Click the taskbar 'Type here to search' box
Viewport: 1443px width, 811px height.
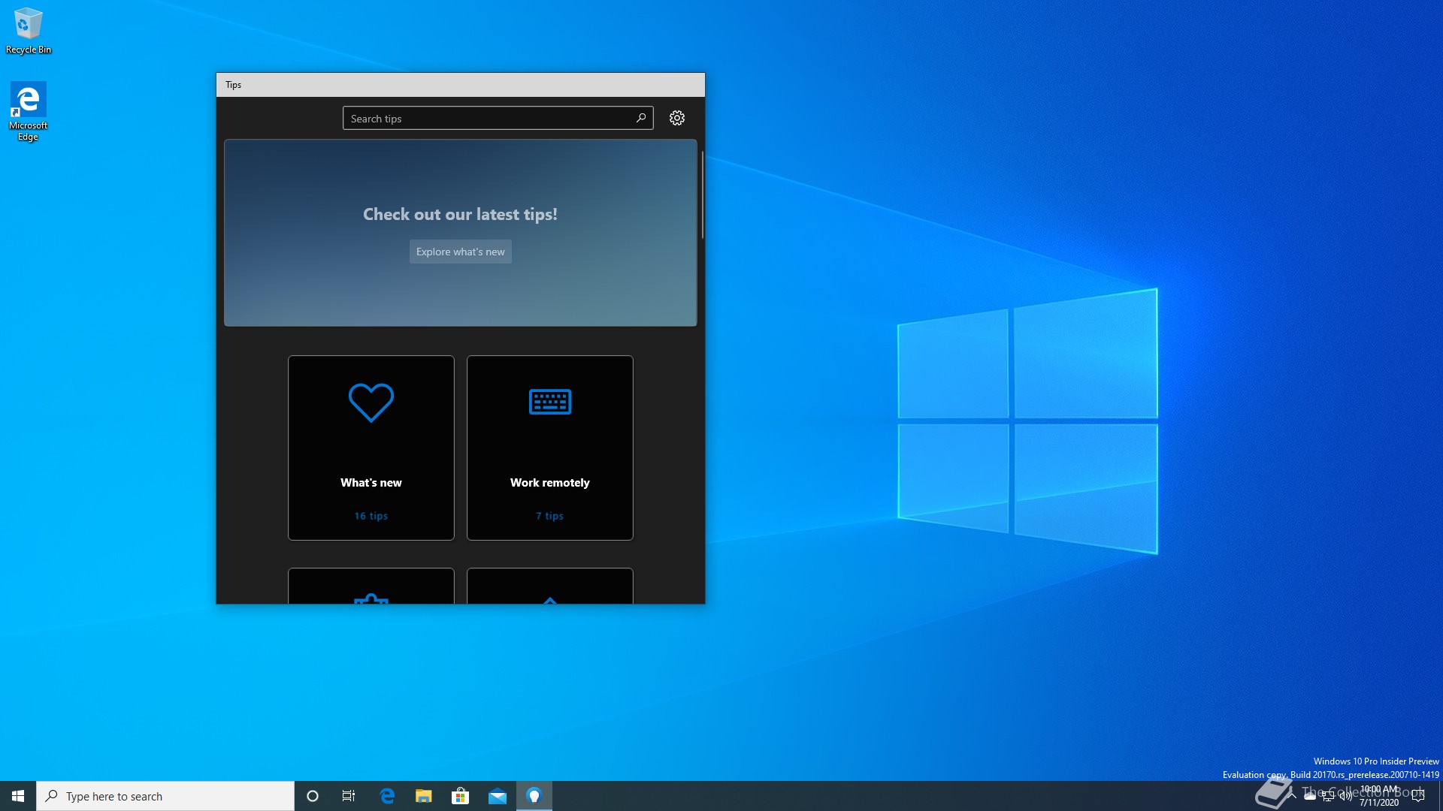coord(165,796)
